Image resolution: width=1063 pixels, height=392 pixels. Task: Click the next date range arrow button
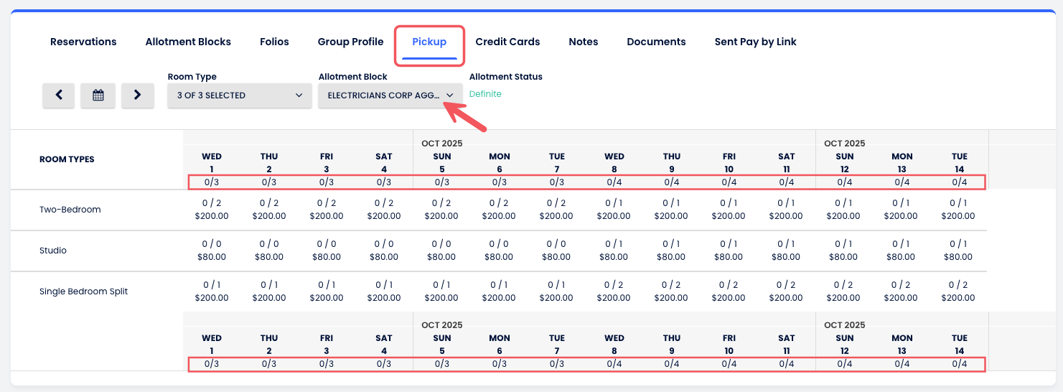(x=138, y=95)
